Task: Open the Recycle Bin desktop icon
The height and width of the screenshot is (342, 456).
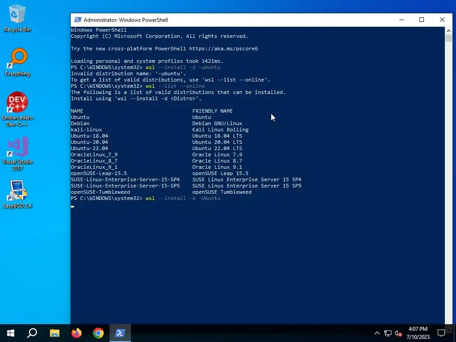Action: point(17,18)
